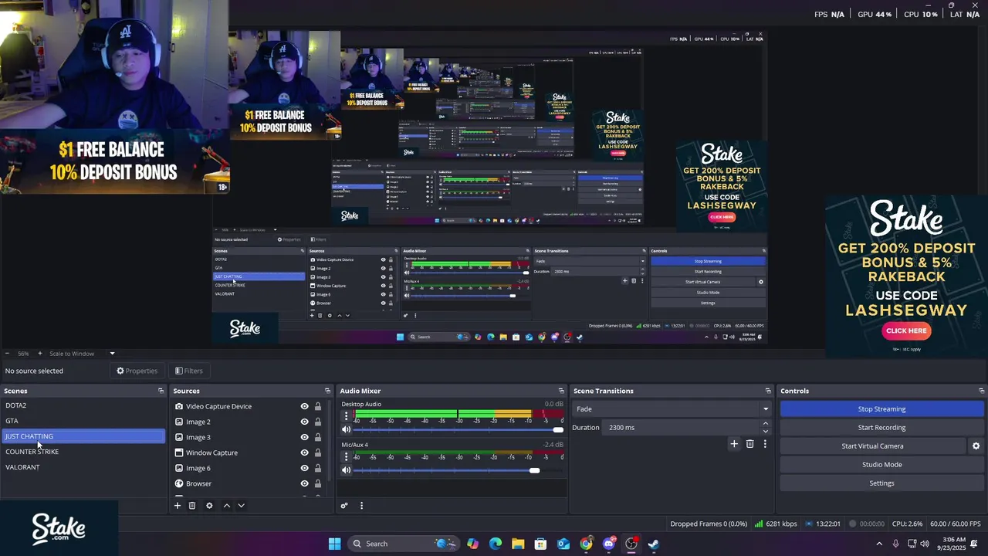Show hidden icons in system tray
Viewport: 988px width, 556px height.
tap(879, 544)
